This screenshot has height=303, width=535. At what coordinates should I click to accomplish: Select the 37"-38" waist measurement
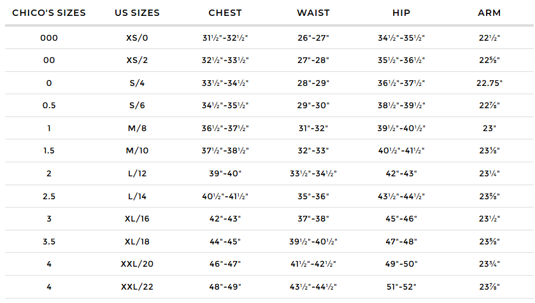pos(313,218)
